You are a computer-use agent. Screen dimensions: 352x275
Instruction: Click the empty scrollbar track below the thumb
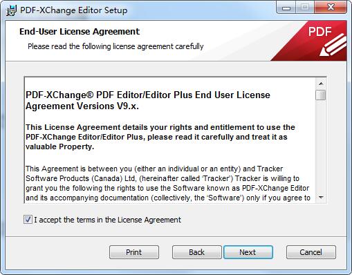tap(321, 146)
